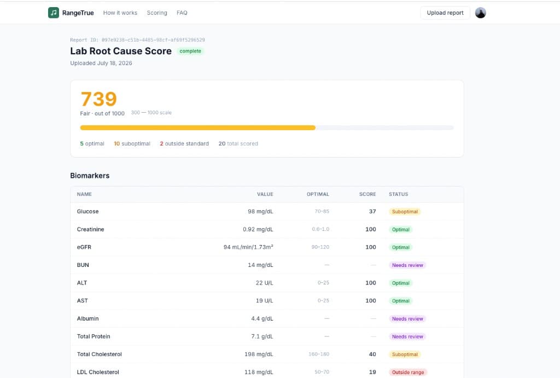
Task: Click the Needs review badge for BUN
Action: 407,265
